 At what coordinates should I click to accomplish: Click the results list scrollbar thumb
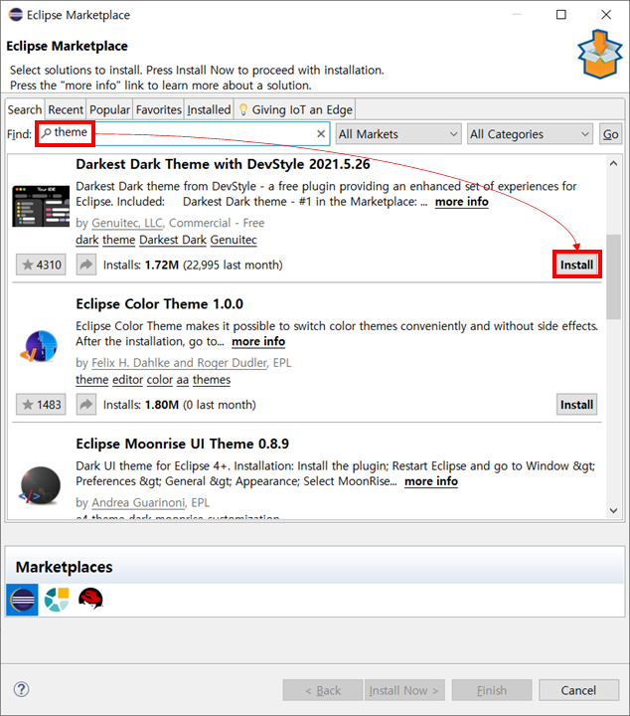(x=613, y=276)
